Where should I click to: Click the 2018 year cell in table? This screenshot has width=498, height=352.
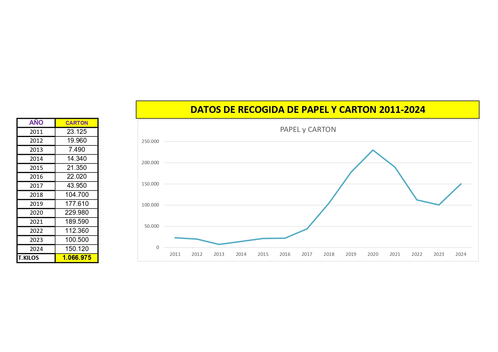[x=36, y=195]
